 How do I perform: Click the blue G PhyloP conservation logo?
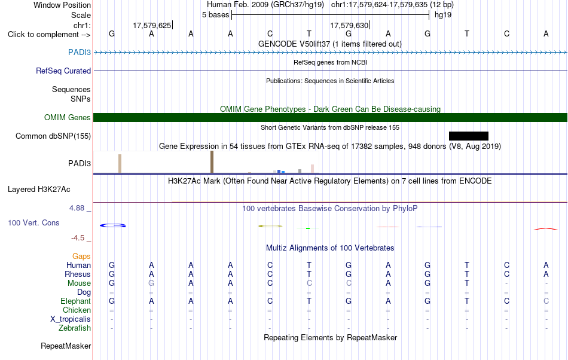[112, 225]
